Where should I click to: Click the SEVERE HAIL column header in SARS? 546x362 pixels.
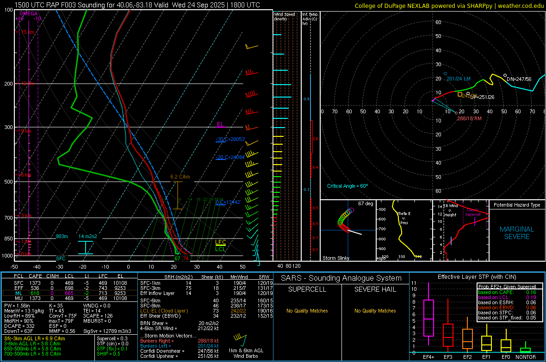375,289
